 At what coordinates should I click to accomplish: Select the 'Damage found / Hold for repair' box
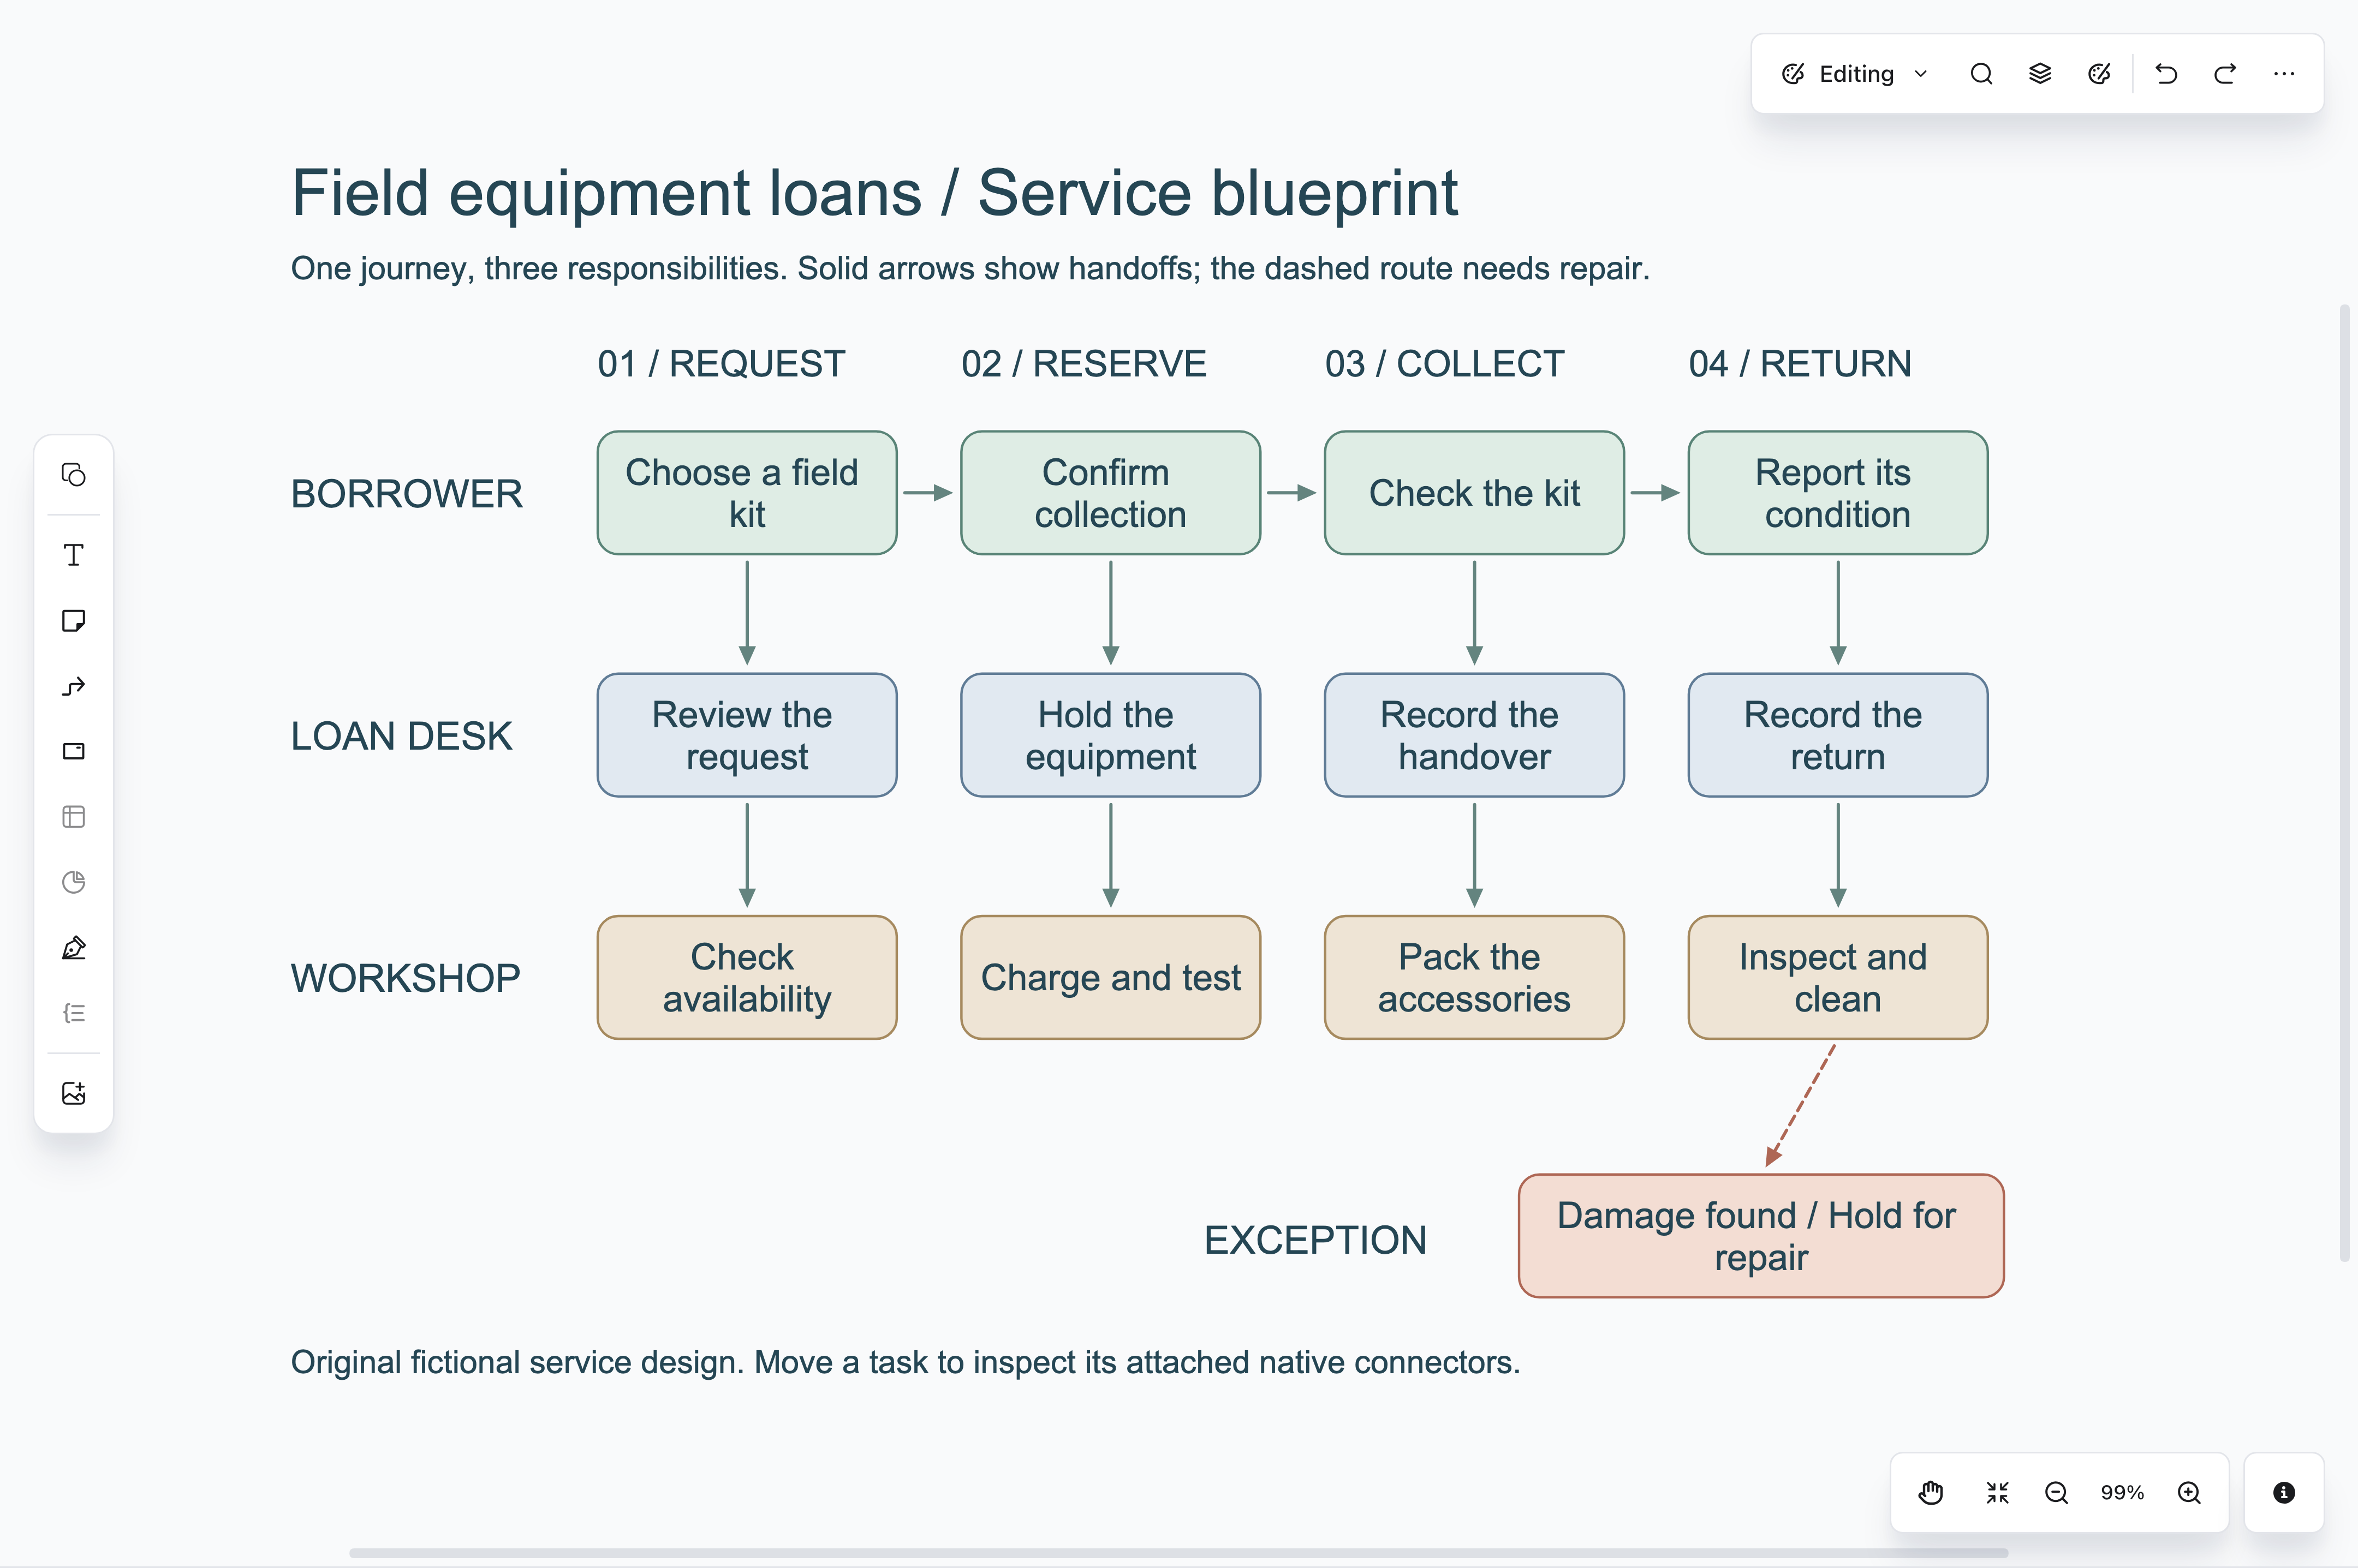tap(1761, 1236)
